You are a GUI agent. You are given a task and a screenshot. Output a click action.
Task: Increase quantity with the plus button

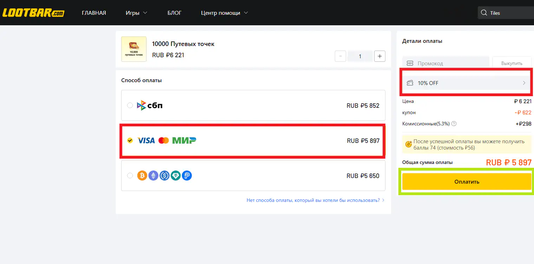tap(380, 56)
